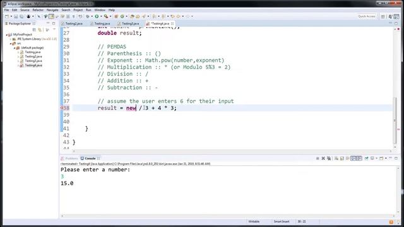Click the New Java Class icon
404x227 pixels.
[122, 16]
